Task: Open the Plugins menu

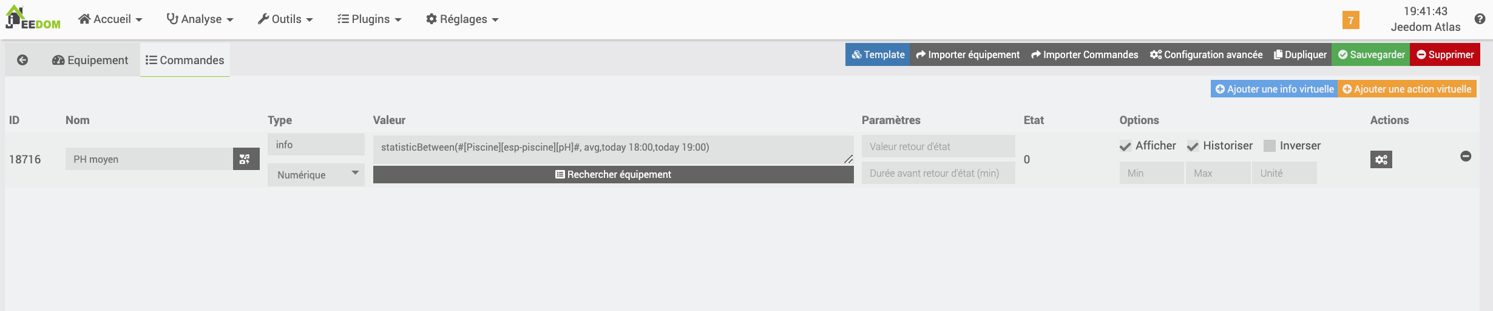Action: click(x=370, y=19)
